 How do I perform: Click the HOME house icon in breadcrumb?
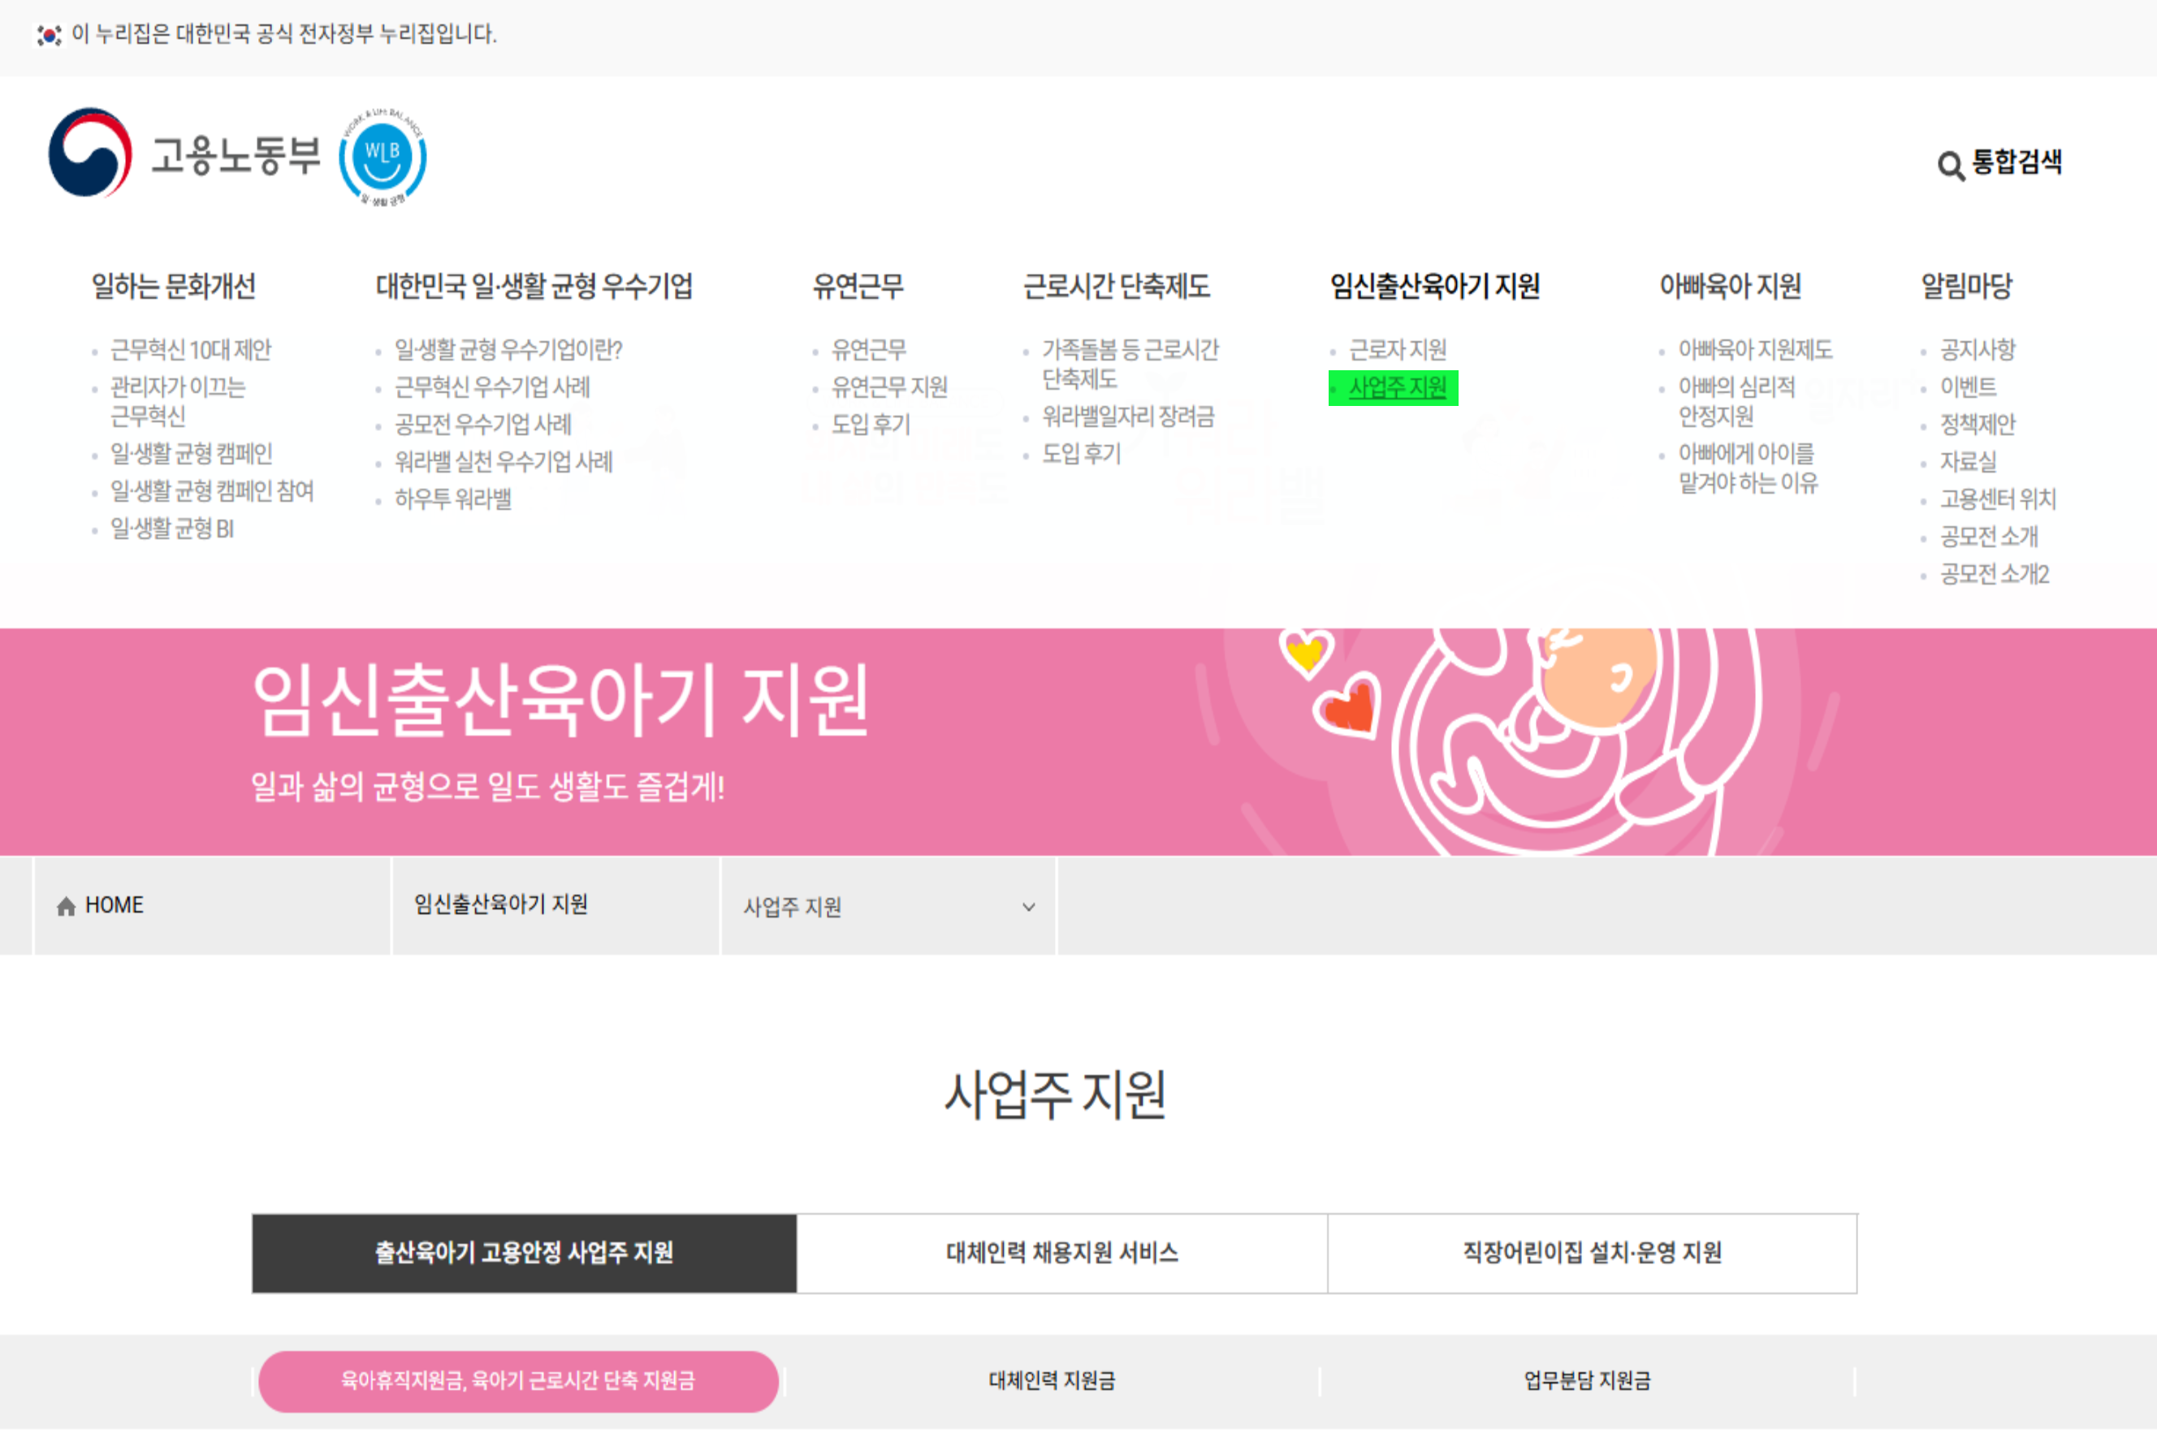66,907
